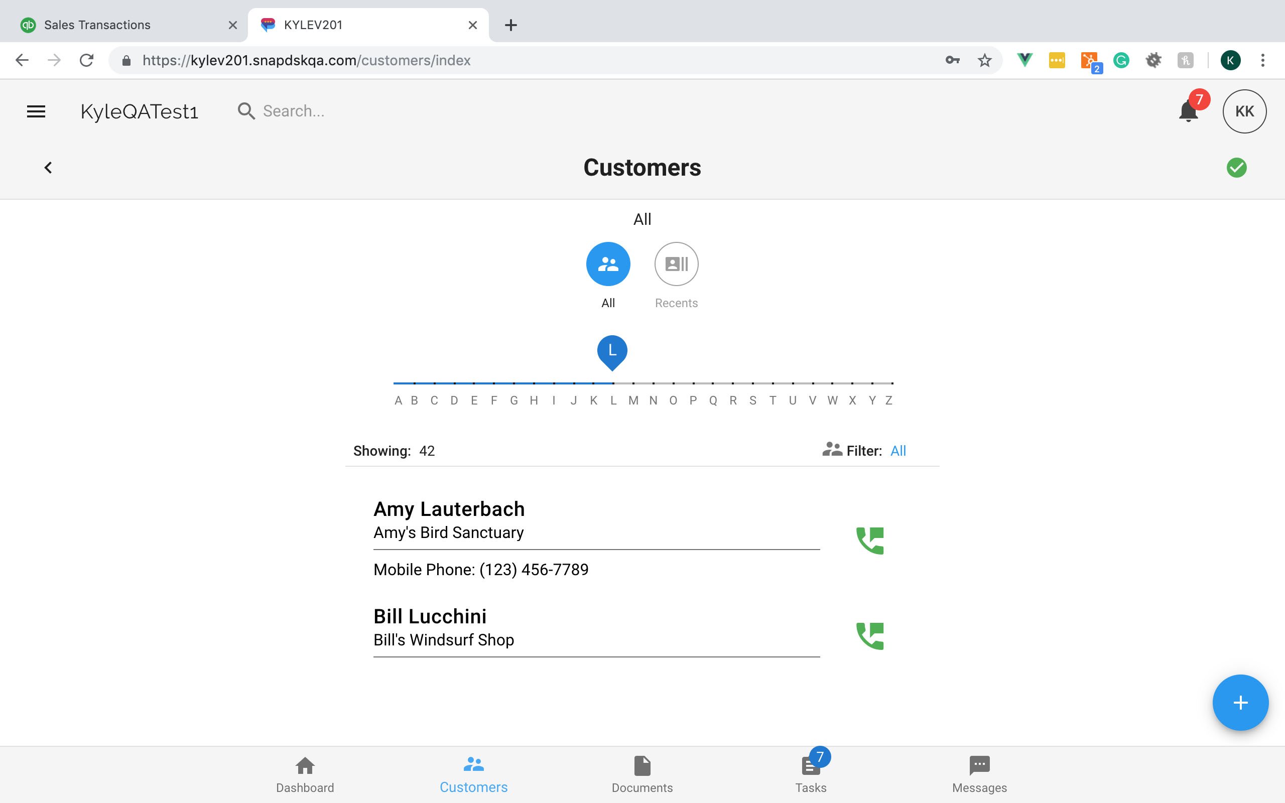
Task: Open Amy Lauterbach customer entry
Action: coord(449,510)
